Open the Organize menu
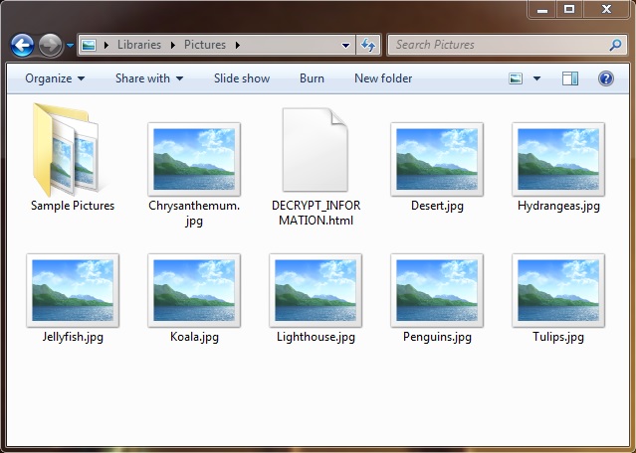This screenshot has width=636, height=453. (55, 78)
